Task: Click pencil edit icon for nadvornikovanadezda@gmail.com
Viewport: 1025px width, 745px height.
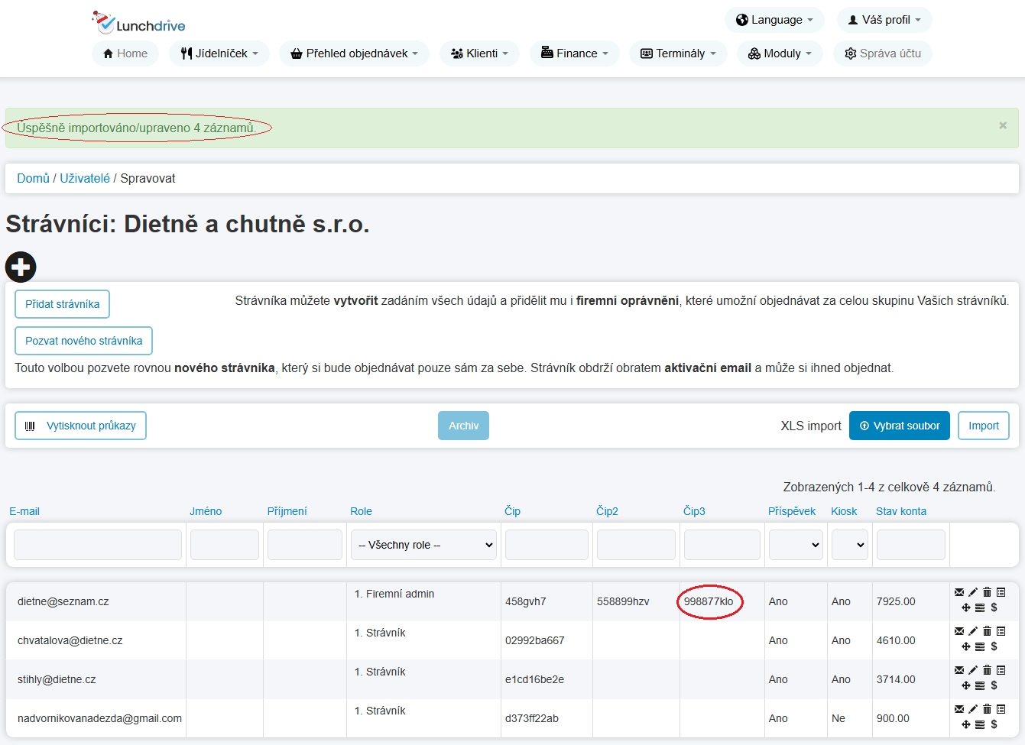Action: pos(973,709)
